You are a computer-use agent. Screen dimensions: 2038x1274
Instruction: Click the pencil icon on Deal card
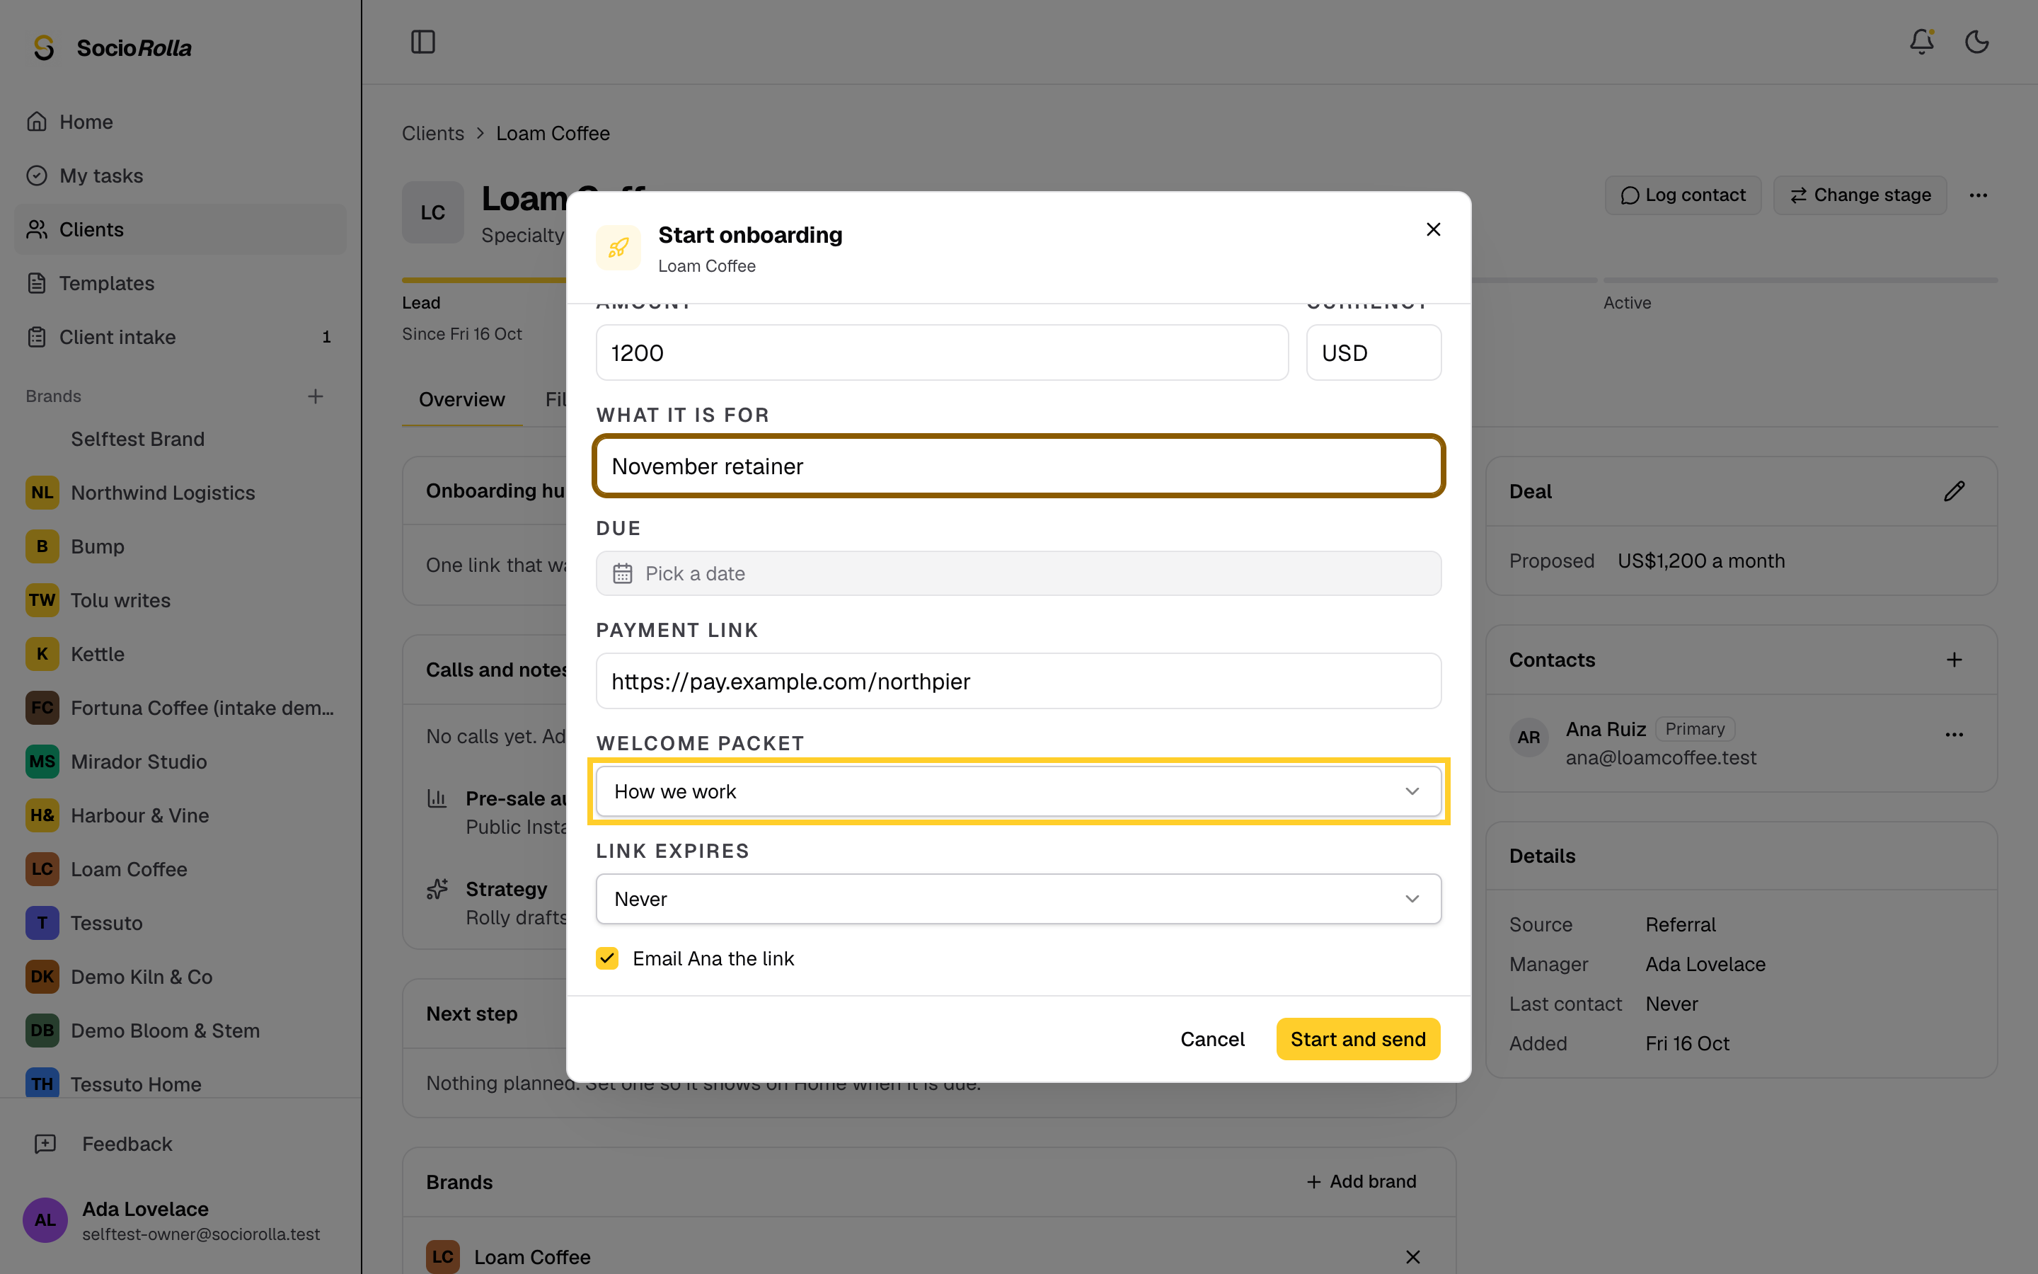point(1954,491)
